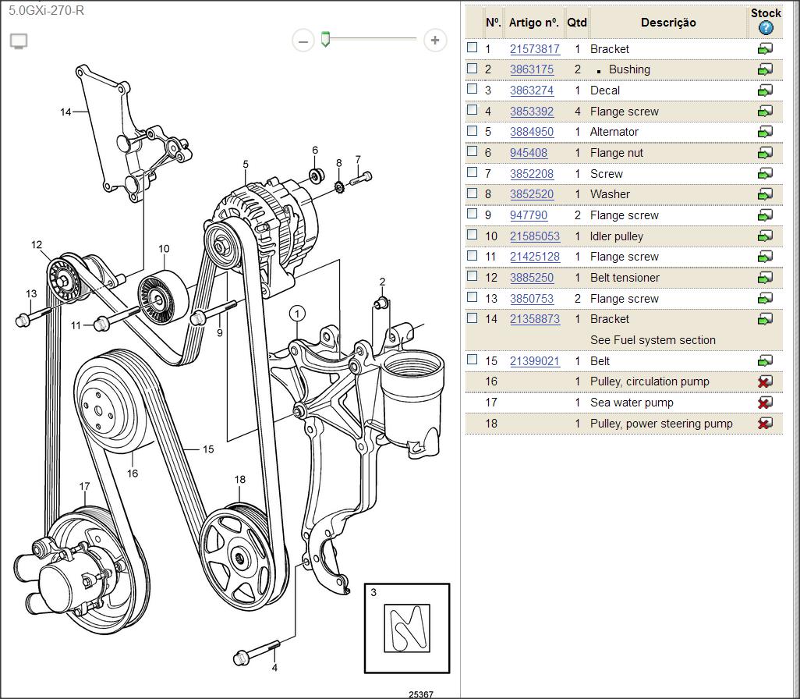The height and width of the screenshot is (699, 800).
Task: Click the zoom slider handle
Action: point(325,39)
